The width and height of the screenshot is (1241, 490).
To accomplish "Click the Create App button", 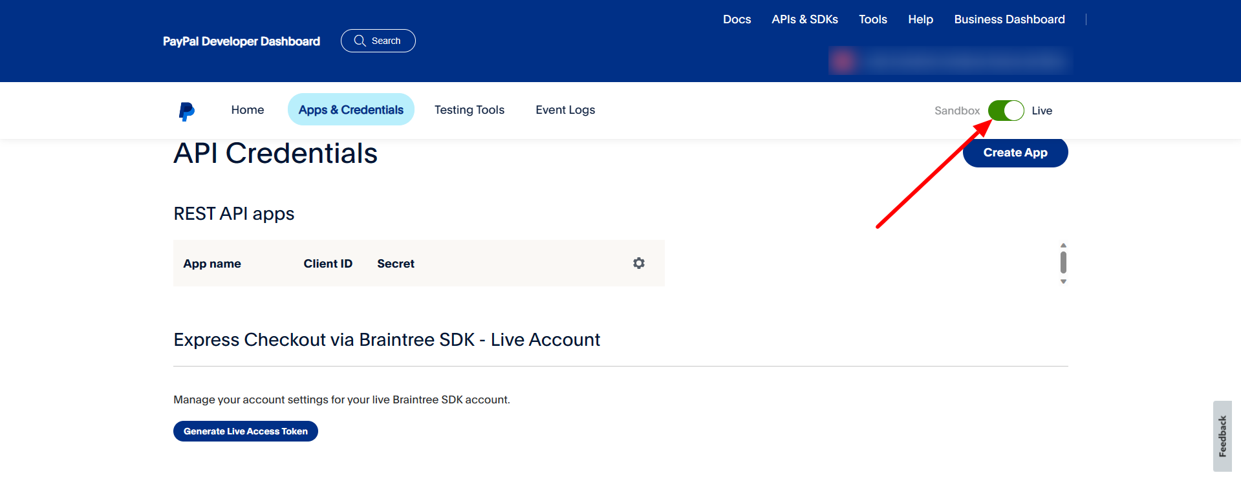I will pyautogui.click(x=1015, y=153).
